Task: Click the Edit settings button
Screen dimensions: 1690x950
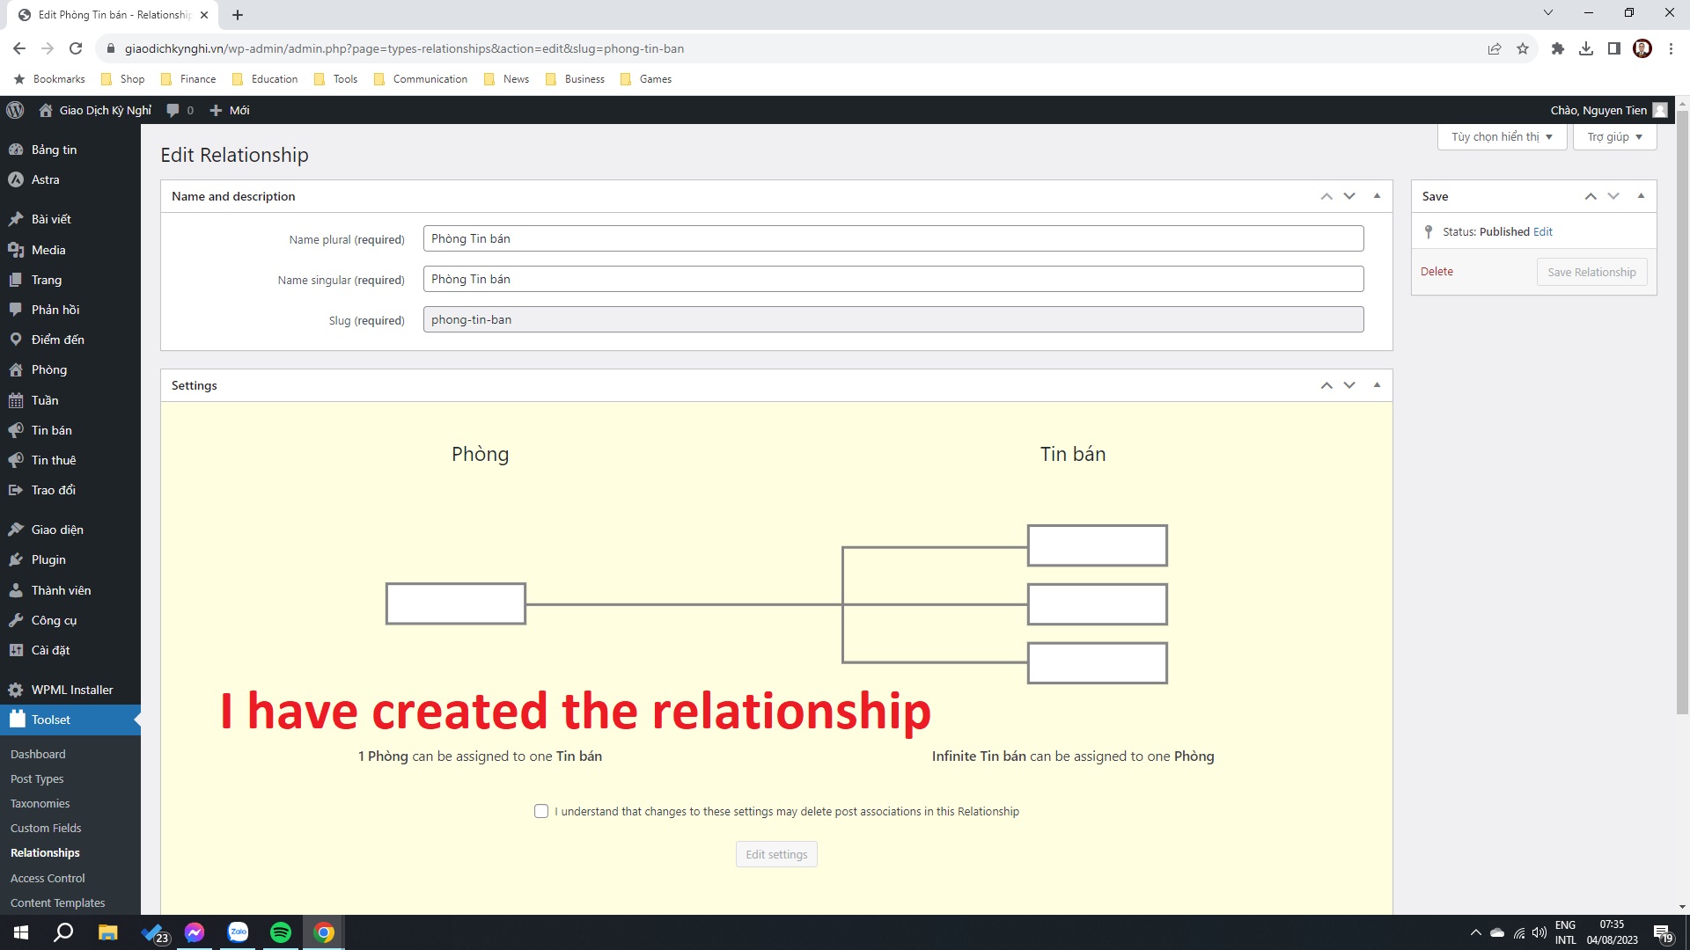Action: tap(776, 854)
